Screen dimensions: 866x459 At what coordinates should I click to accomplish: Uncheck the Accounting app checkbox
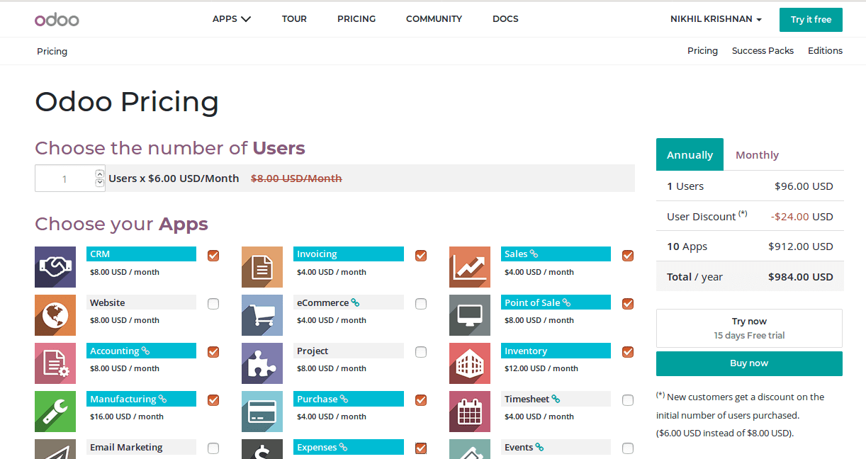pos(213,352)
